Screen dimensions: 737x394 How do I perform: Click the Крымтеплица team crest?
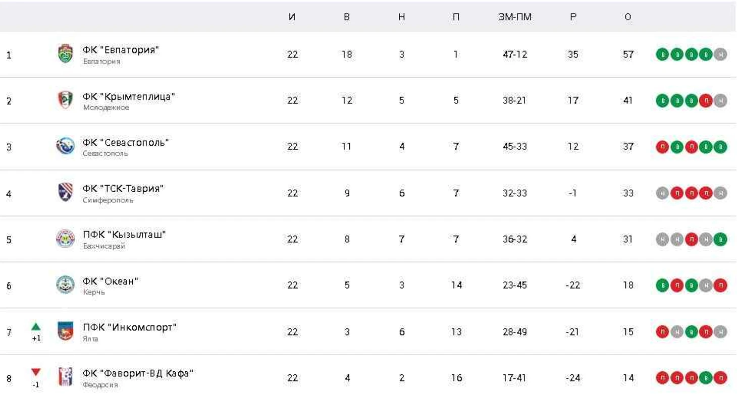(65, 100)
